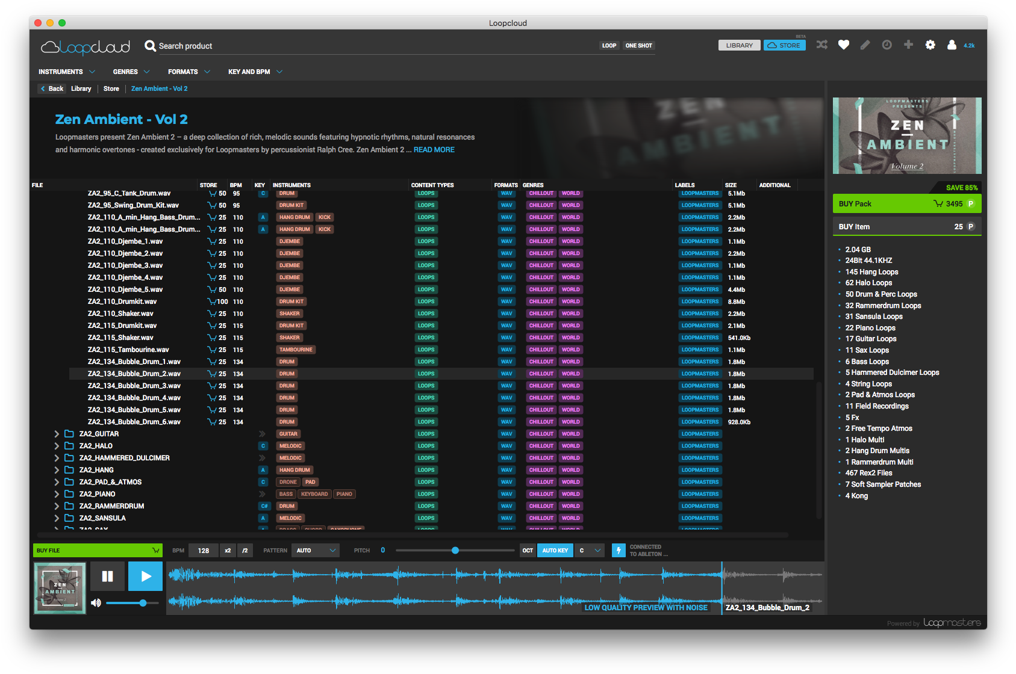Open the INSTRUMENTS filter dropdown

pyautogui.click(x=66, y=72)
